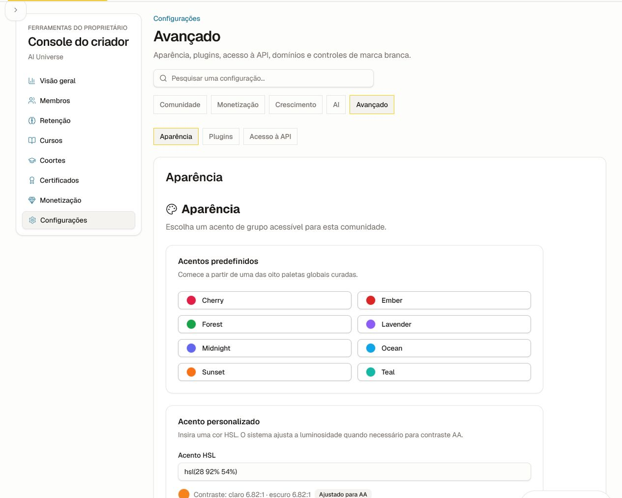Click the Retenção brain icon

(x=32, y=121)
